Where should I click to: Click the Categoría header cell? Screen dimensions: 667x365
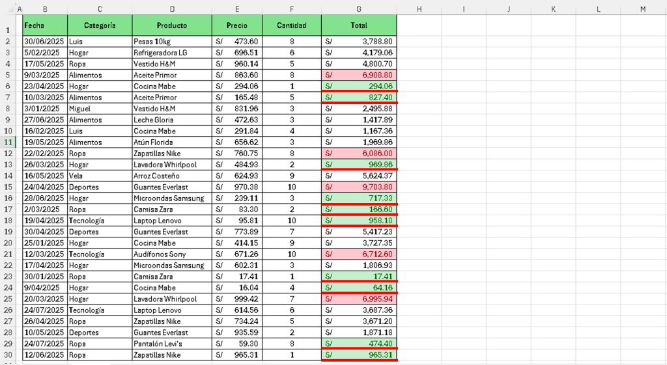[x=100, y=25]
